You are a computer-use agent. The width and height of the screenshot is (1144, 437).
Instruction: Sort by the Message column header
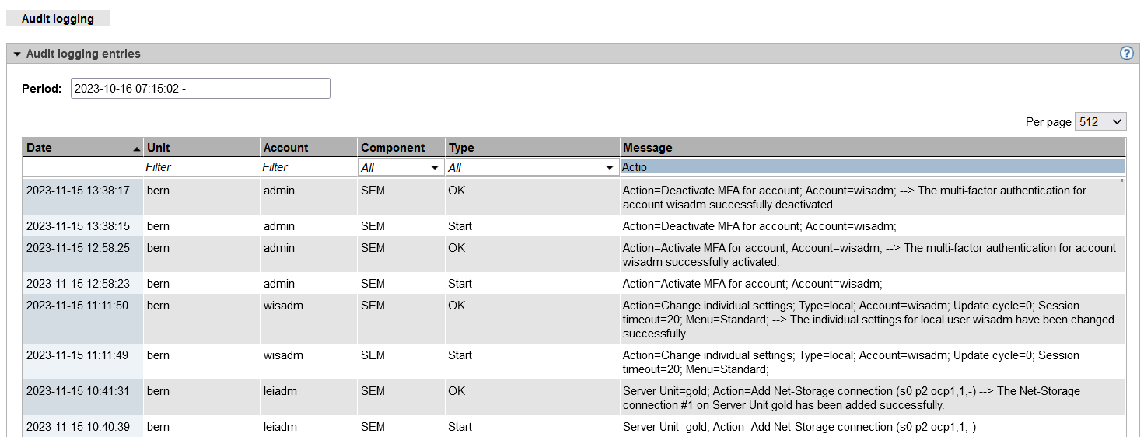pos(648,148)
